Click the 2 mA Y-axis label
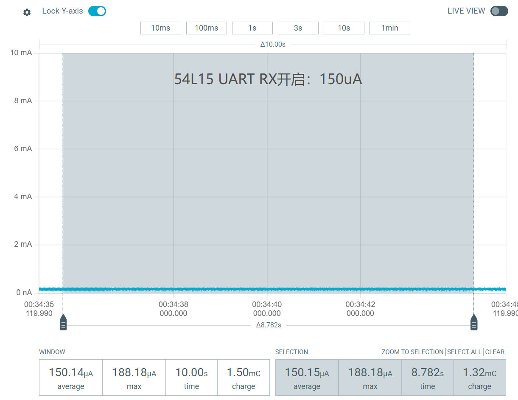518x400 pixels. click(x=23, y=244)
